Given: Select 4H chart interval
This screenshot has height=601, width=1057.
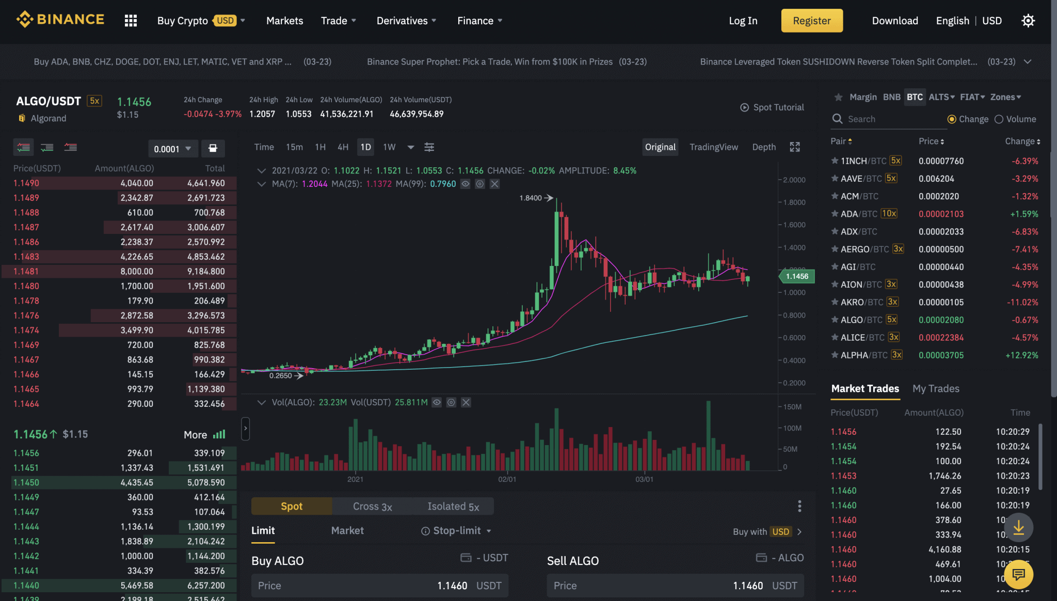Looking at the screenshot, I should pyautogui.click(x=343, y=147).
